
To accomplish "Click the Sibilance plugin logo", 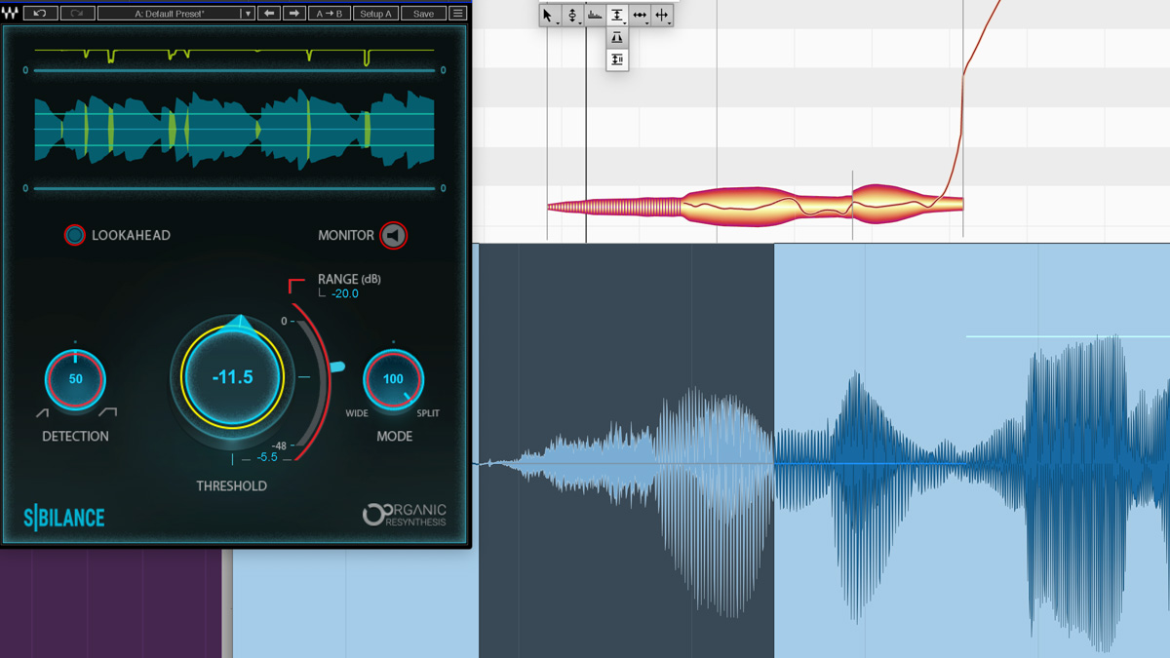I will click(x=64, y=518).
